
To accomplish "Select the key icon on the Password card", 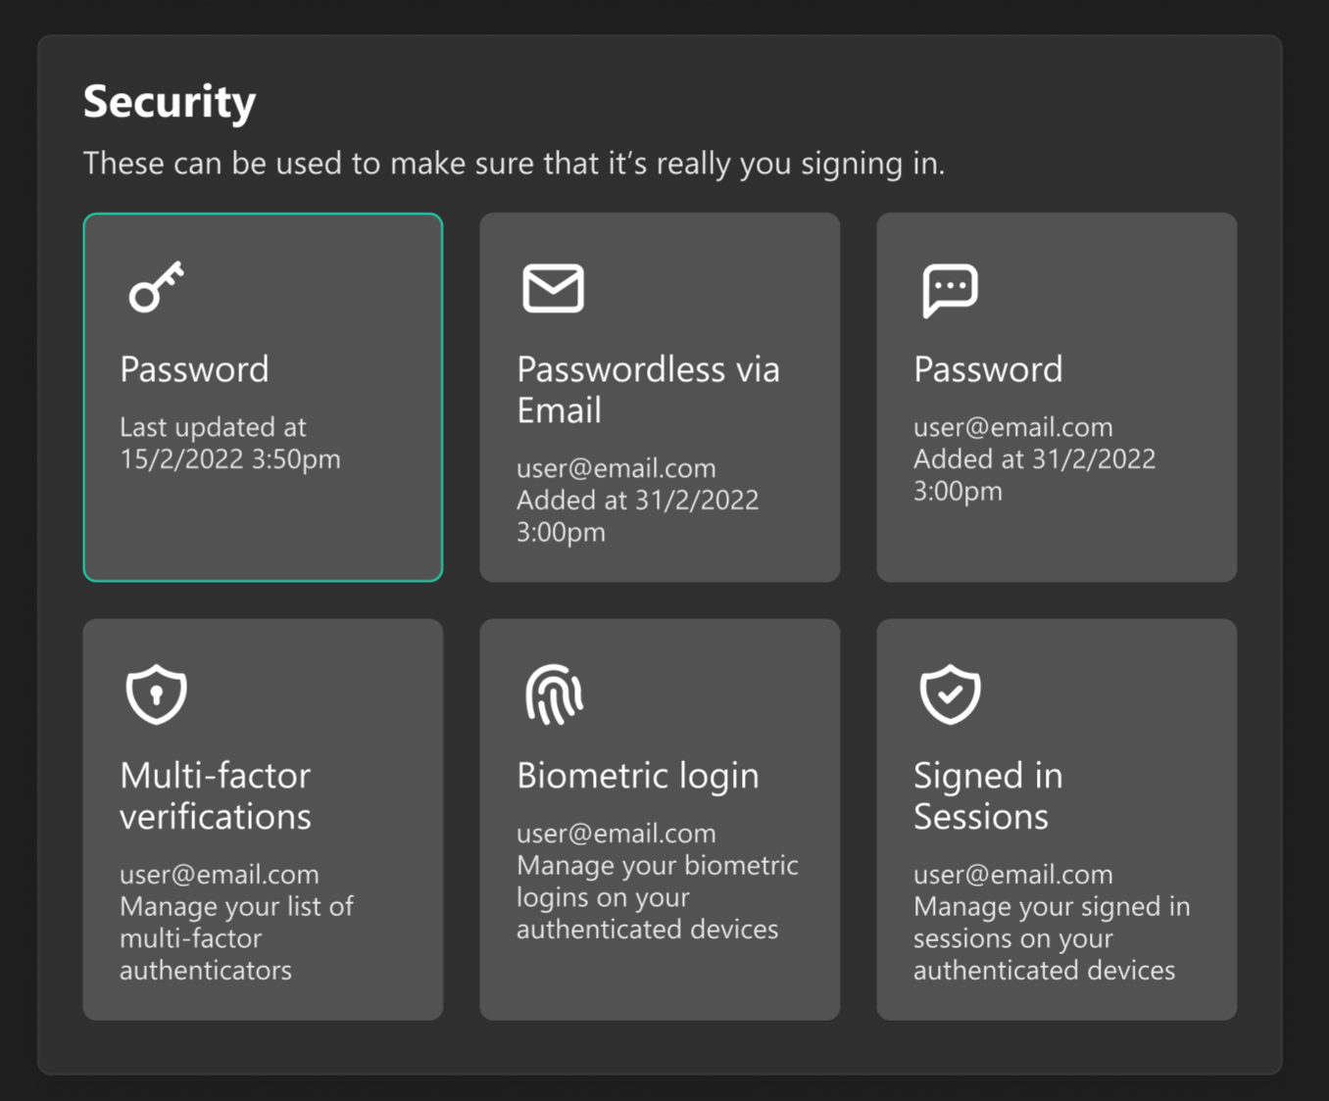I will (x=154, y=287).
